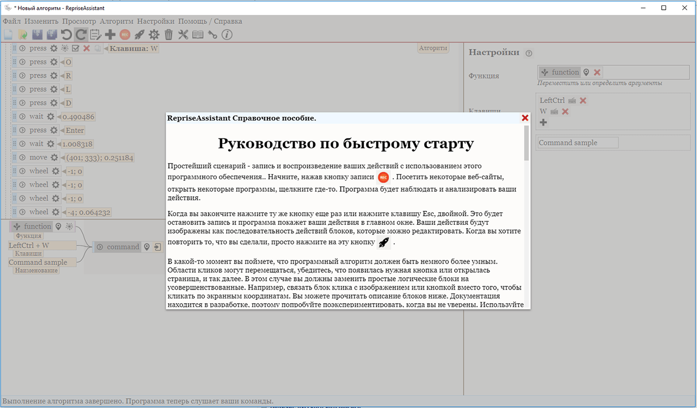
Task: Click the wrench and screwdriver tools icon
Action: point(183,35)
